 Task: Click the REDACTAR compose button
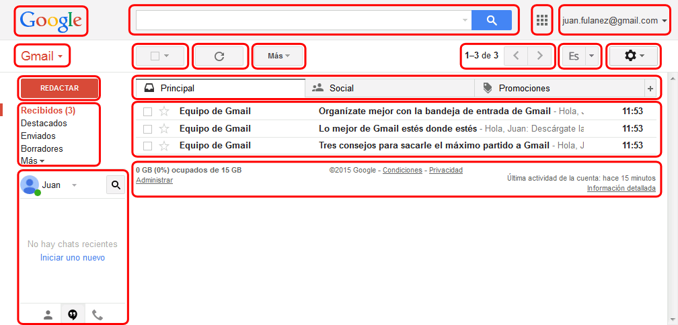click(60, 88)
